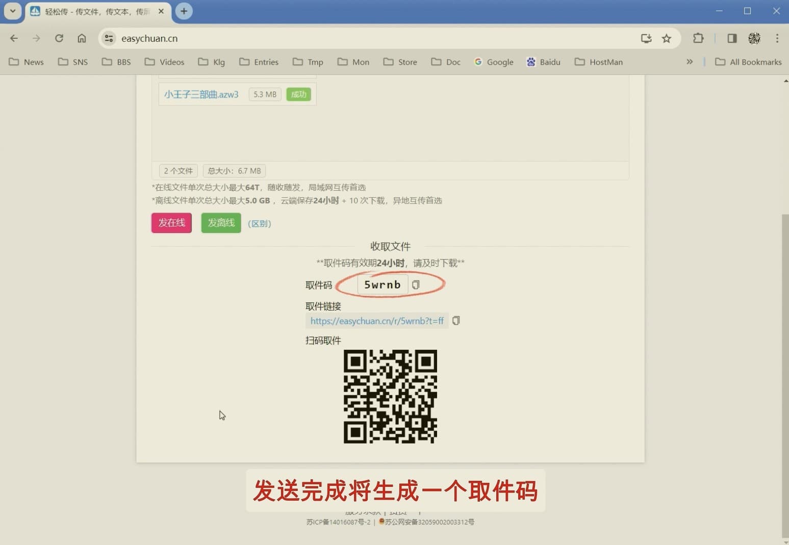Go back to the previous page
This screenshot has width=789, height=545.
(14, 38)
